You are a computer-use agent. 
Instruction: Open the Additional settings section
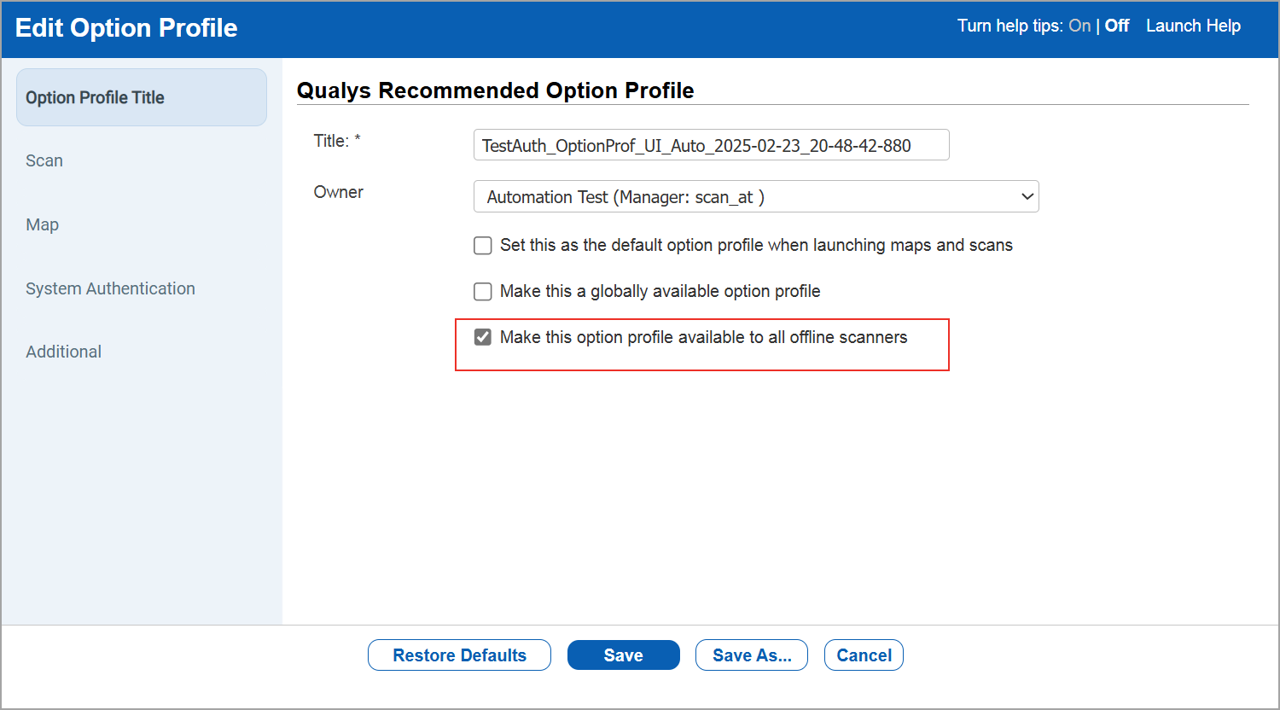(x=63, y=352)
